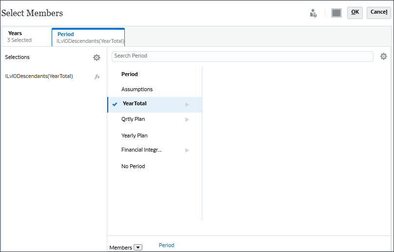Select ILvl0Descendants(YearTotal) in the Selections list
This screenshot has width=394, height=252.
pyautogui.click(x=39, y=76)
